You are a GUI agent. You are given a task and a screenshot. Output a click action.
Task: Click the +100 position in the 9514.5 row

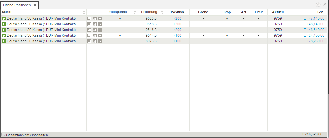click(177, 35)
